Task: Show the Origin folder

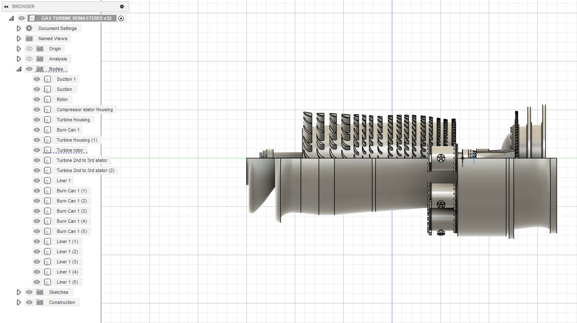Action: coord(29,49)
